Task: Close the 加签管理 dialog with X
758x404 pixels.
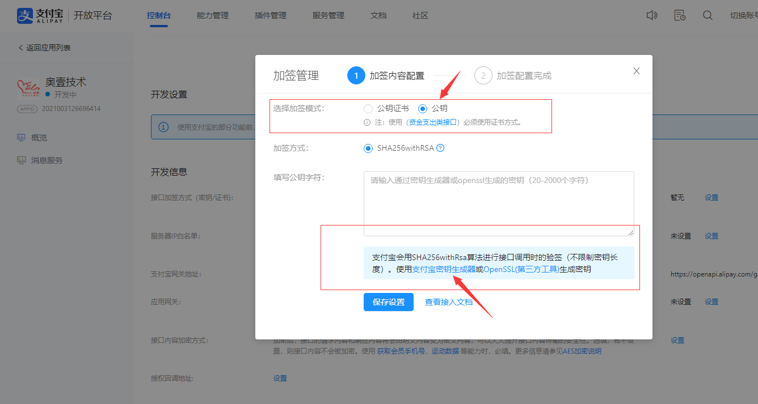Action: [x=637, y=71]
